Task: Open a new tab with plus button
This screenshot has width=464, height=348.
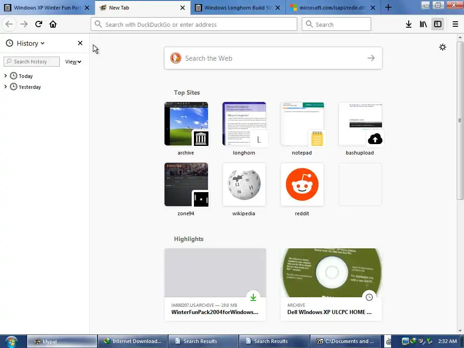Action: [388, 8]
